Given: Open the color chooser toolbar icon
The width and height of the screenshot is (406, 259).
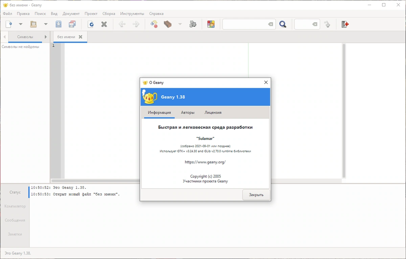Looking at the screenshot, I should tap(211, 24).
